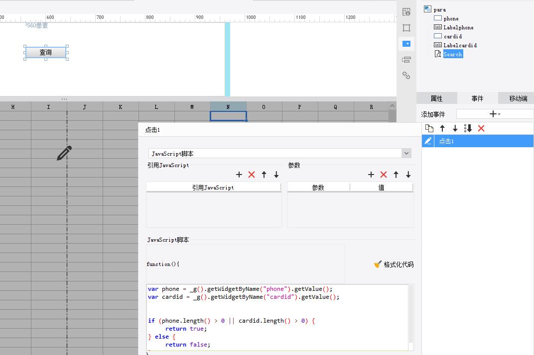Open the JavaScript脚本 event type dropdown
The image size is (534, 355).
[406, 153]
